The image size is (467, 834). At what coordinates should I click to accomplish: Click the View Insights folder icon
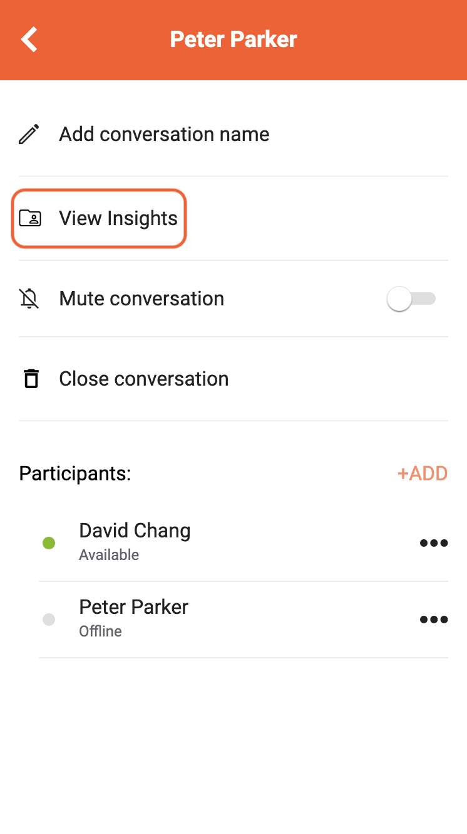(x=30, y=218)
